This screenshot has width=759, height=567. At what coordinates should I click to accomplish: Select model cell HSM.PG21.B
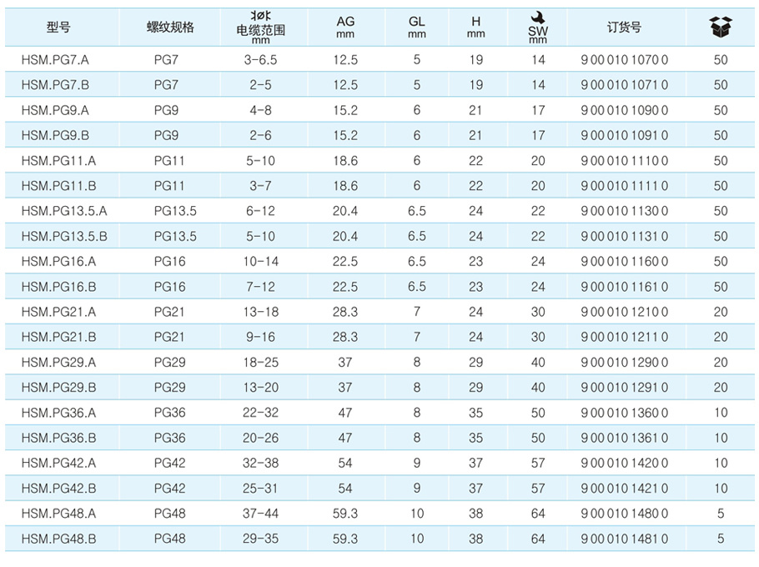point(58,337)
